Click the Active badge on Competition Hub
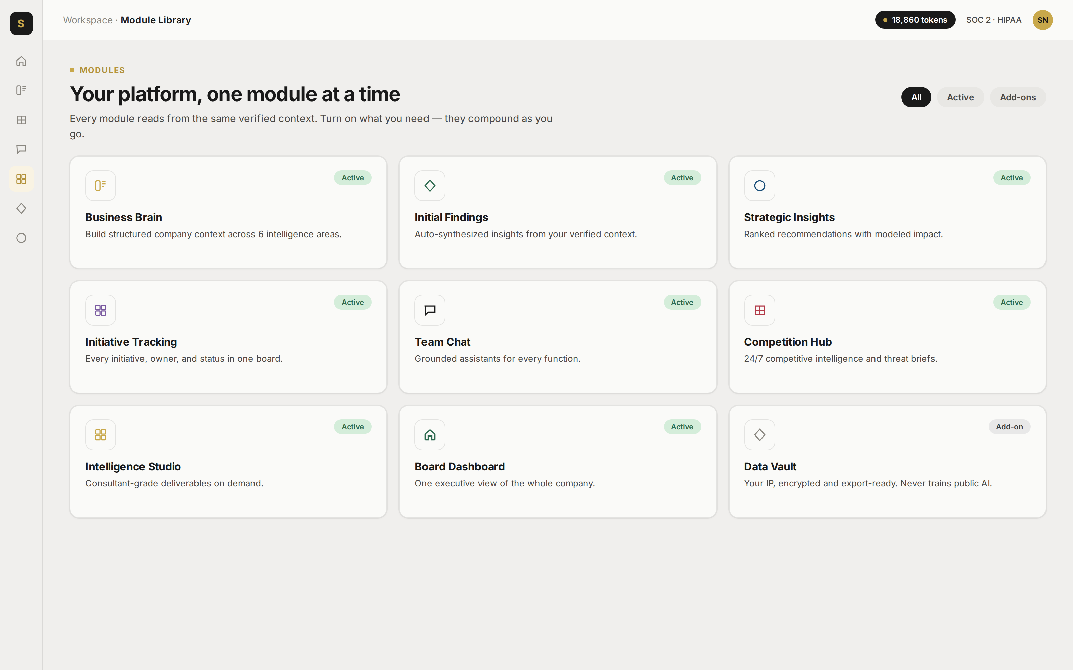The height and width of the screenshot is (670, 1073). [1011, 302]
